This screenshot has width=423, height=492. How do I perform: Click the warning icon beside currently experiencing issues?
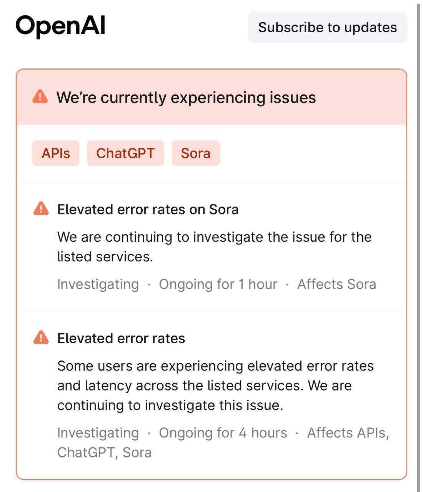coord(40,97)
